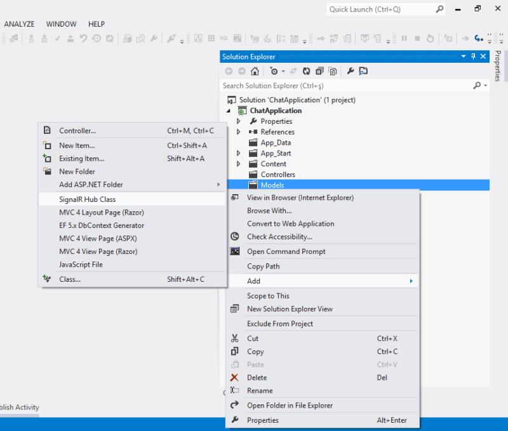Sync with Active Document in Solution Explorer
This screenshot has height=431, width=508.
point(294,70)
